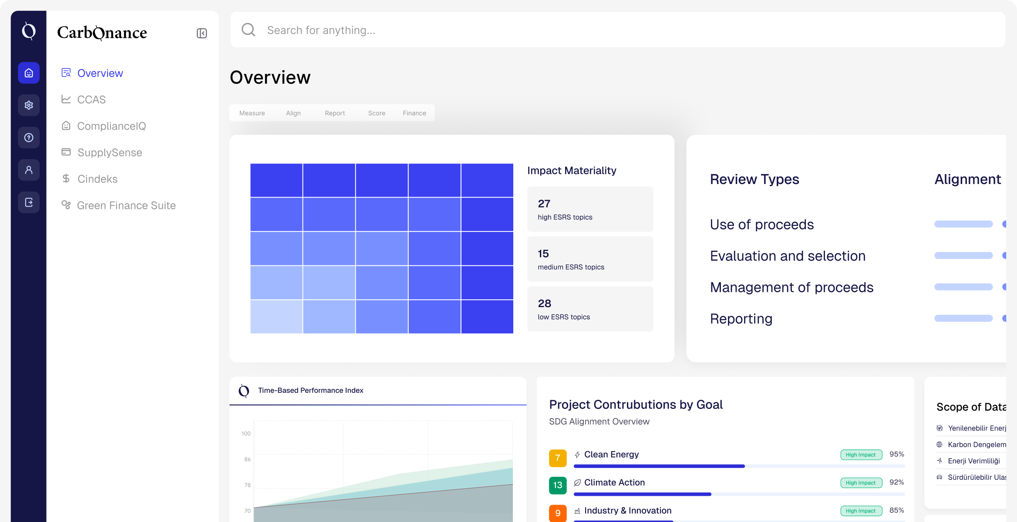The height and width of the screenshot is (522, 1017).
Task: Select the top-left cell of Impact Materiality heatmap
Action: point(276,180)
